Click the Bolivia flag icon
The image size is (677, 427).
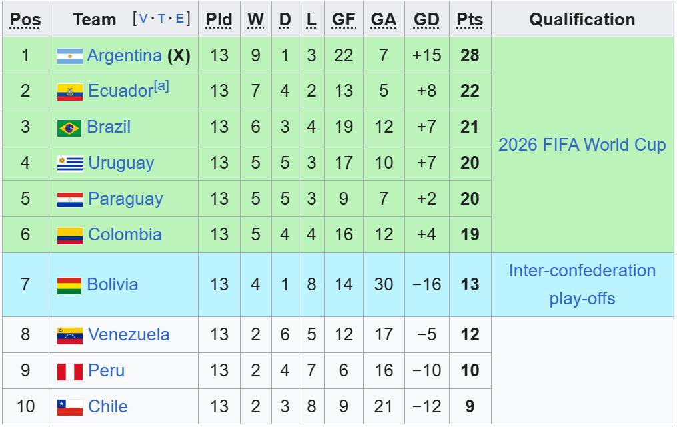pos(69,285)
